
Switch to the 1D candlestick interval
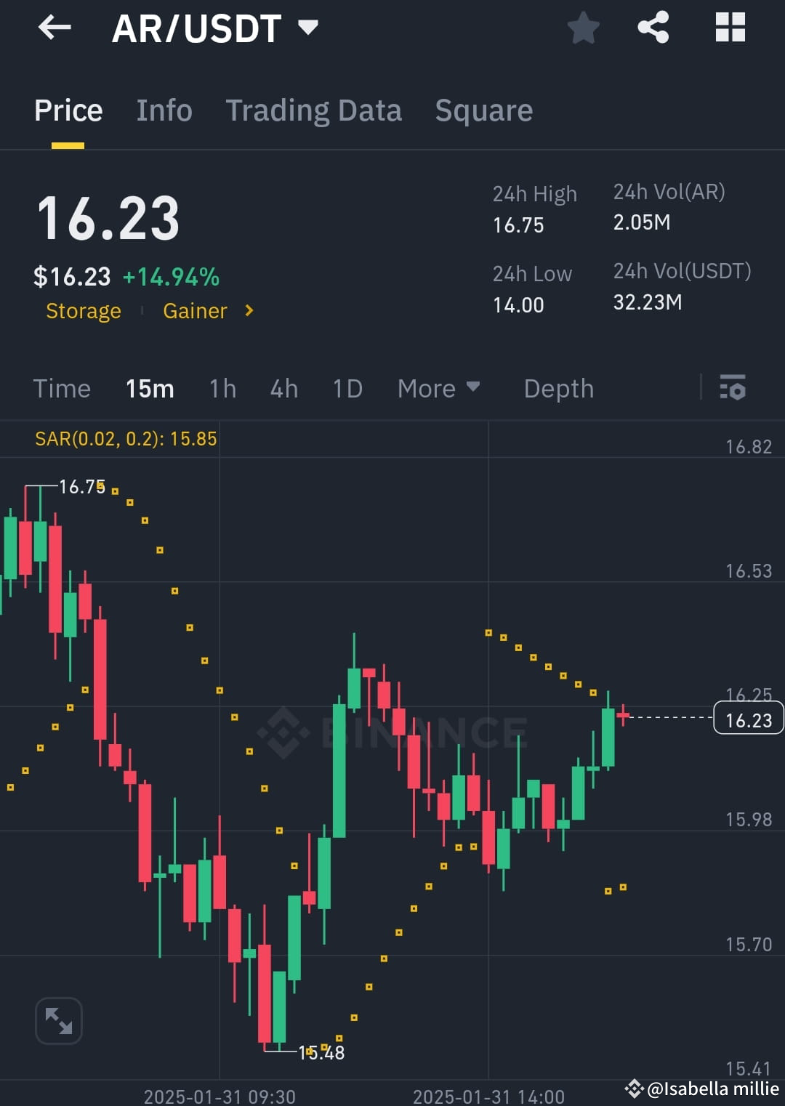pyautogui.click(x=347, y=389)
